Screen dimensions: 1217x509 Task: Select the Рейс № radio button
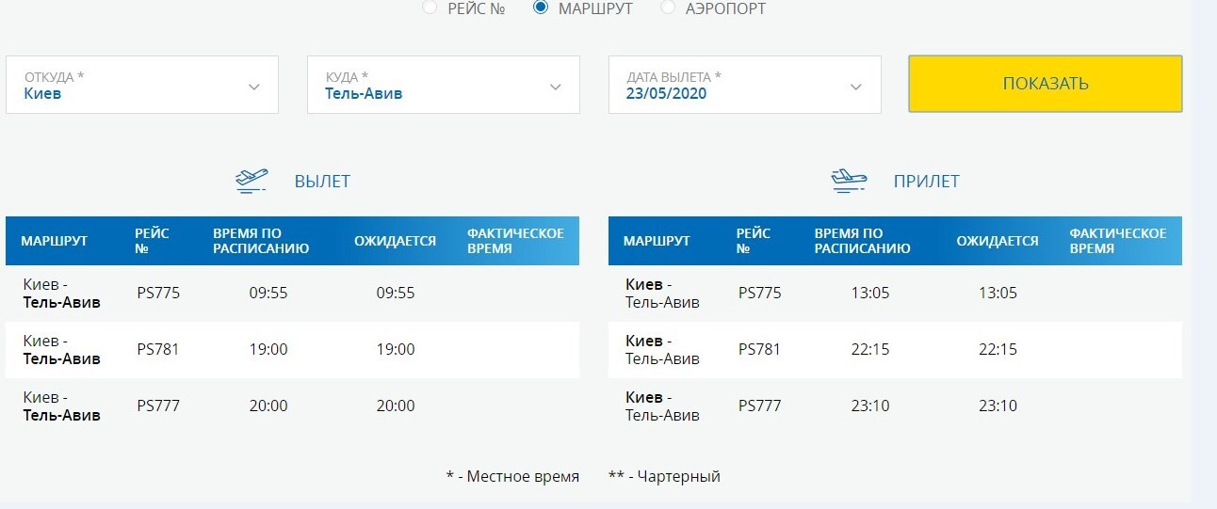coord(430,8)
